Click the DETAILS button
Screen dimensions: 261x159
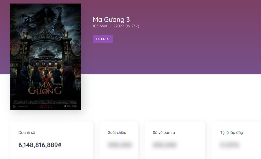pyautogui.click(x=103, y=39)
